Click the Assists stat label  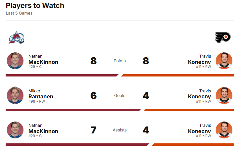pyautogui.click(x=120, y=130)
